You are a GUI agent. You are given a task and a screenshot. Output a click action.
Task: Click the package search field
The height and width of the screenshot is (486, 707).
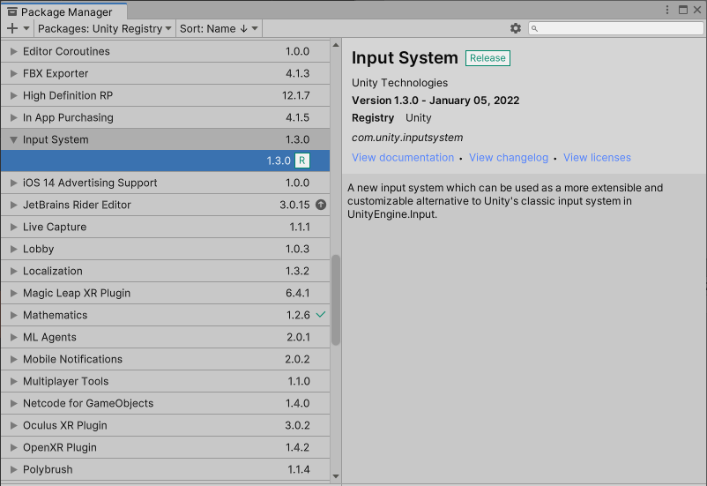tap(615, 28)
